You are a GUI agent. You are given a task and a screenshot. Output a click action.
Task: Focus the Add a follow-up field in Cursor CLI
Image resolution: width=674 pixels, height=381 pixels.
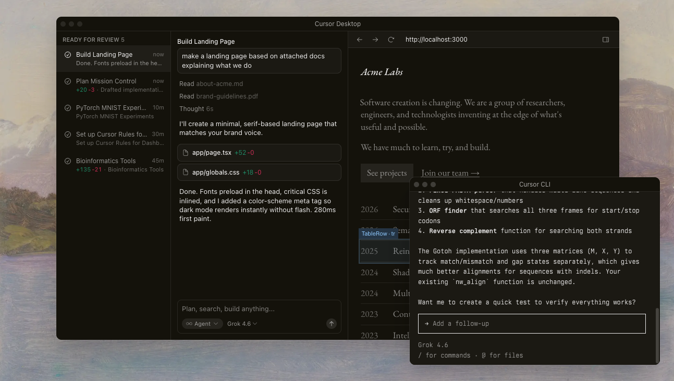click(x=532, y=324)
